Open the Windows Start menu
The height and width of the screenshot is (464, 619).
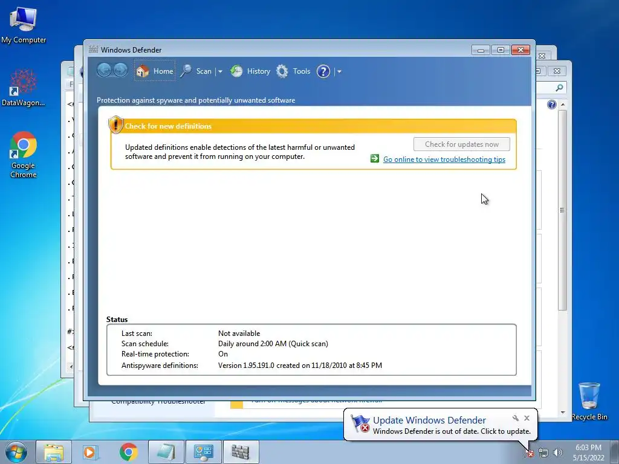point(16,452)
